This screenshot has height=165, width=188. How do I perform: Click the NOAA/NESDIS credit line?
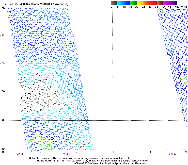pyautogui.click(x=110, y=163)
